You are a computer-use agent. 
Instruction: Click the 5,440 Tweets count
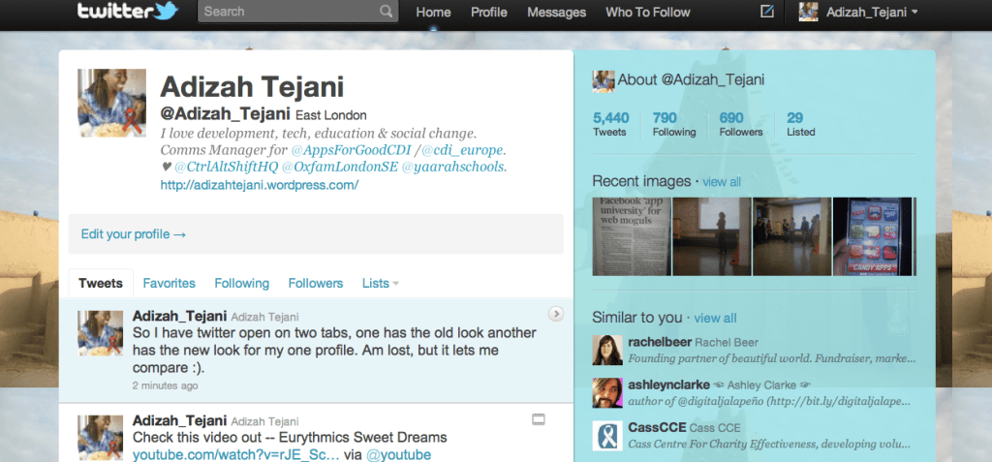tap(610, 124)
